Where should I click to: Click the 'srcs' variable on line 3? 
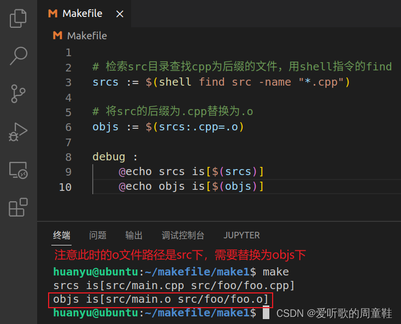[105, 82]
